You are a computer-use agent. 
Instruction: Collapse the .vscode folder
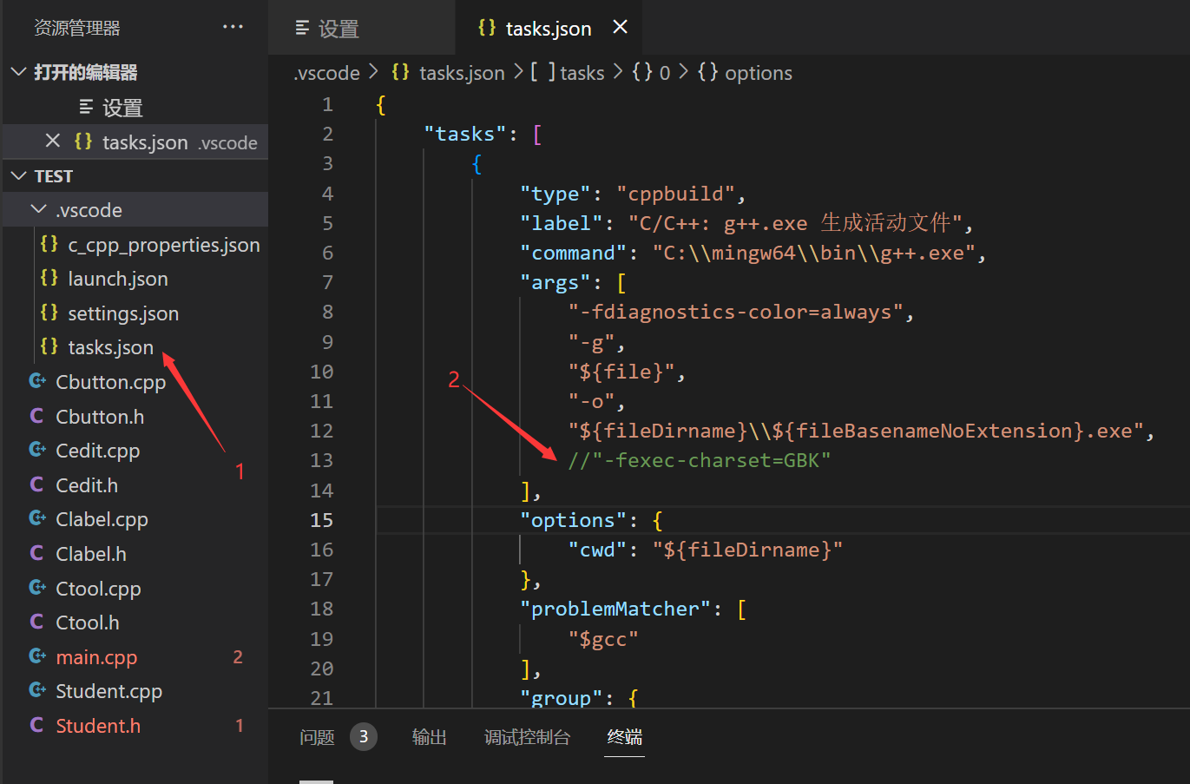pos(37,209)
